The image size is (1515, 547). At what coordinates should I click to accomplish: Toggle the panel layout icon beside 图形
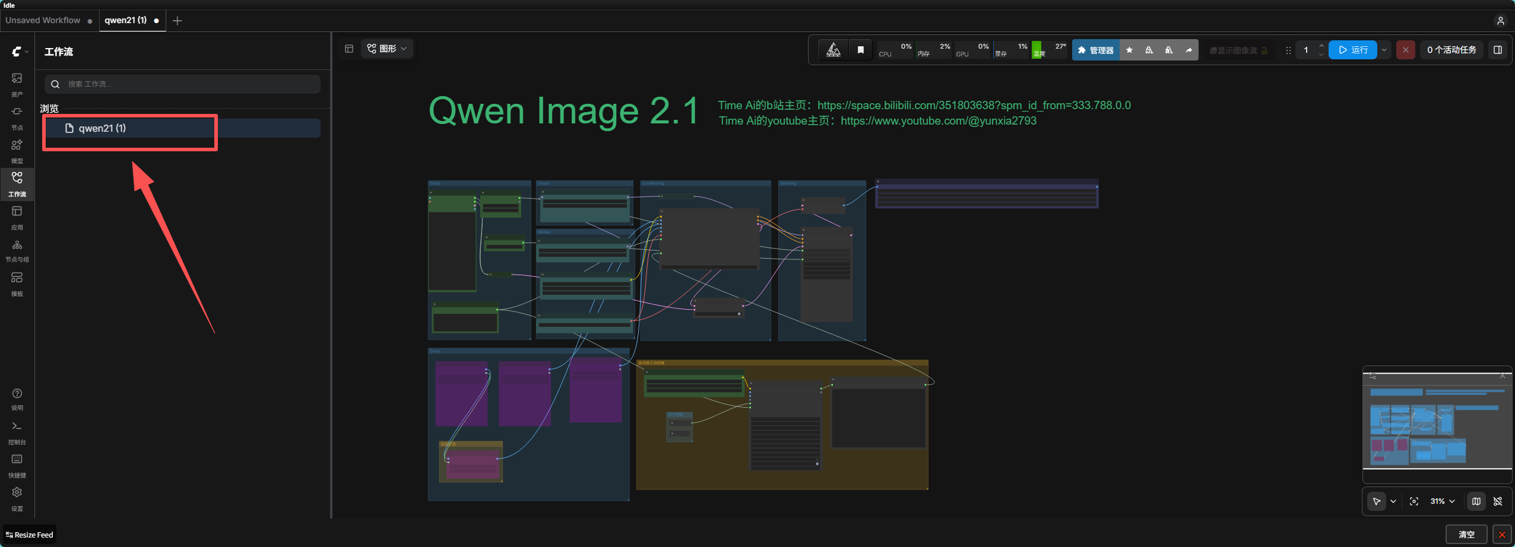[x=349, y=49]
